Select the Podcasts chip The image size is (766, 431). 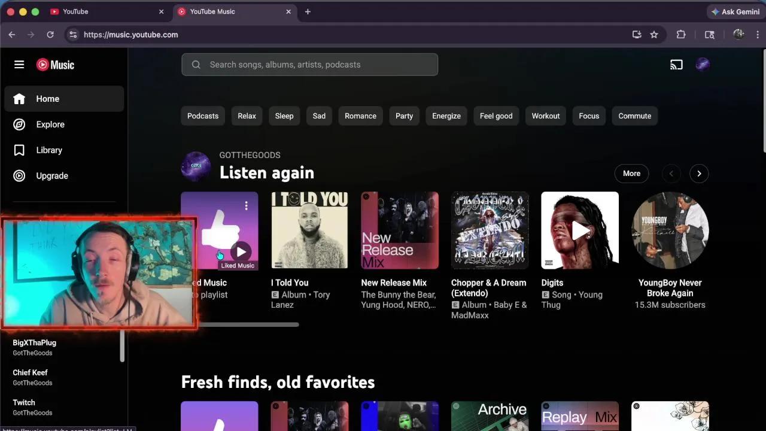[203, 116]
